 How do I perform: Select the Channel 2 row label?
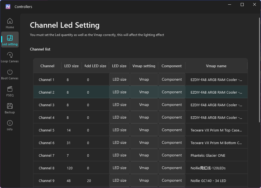46,92
